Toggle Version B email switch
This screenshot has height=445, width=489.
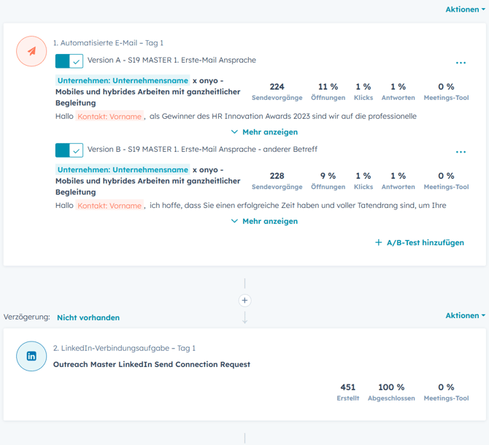coord(69,150)
